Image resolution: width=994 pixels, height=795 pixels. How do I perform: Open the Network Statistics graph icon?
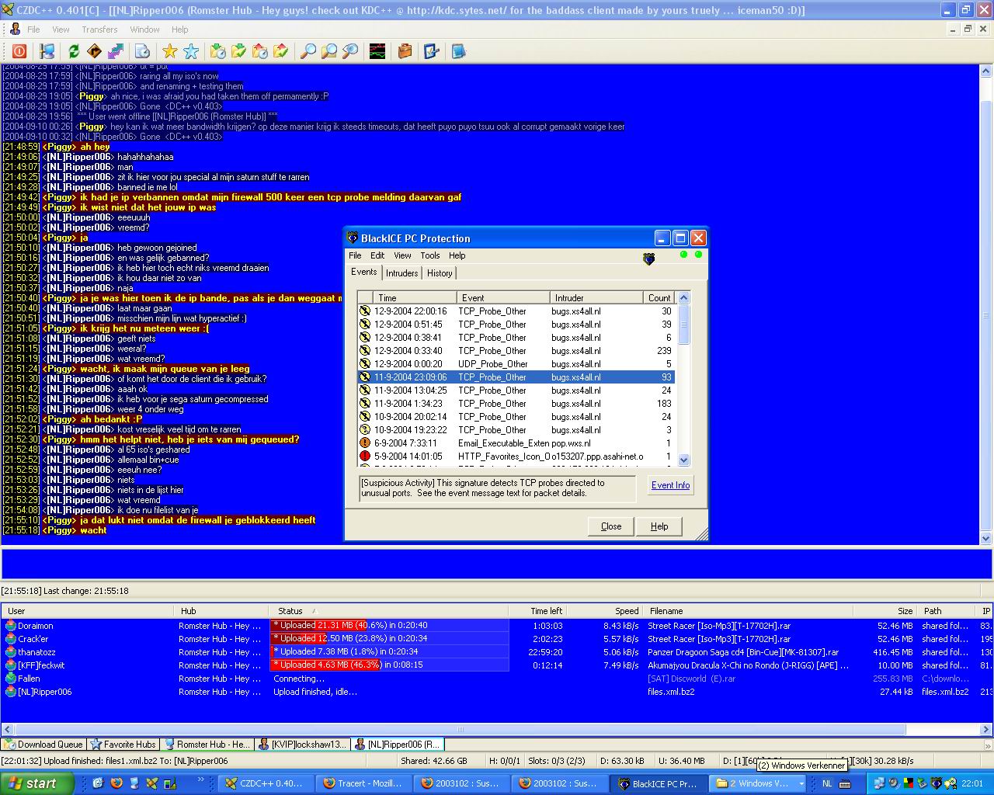(x=377, y=51)
